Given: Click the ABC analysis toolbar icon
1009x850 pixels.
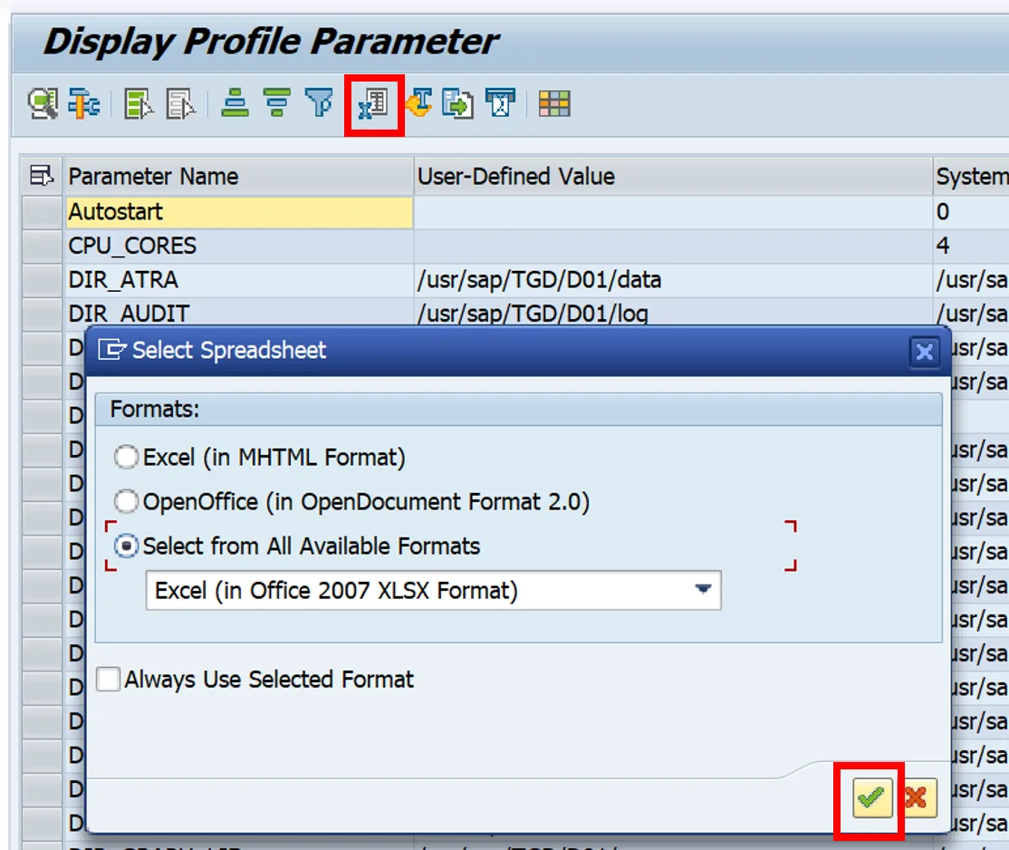Looking at the screenshot, I should point(501,103).
